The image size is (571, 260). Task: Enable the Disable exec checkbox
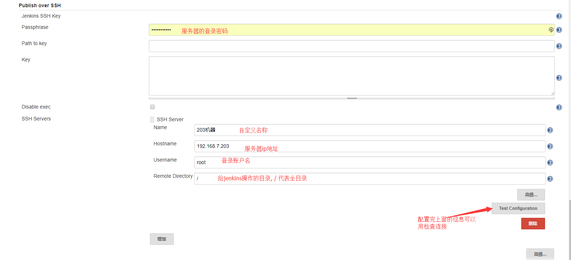(152, 107)
